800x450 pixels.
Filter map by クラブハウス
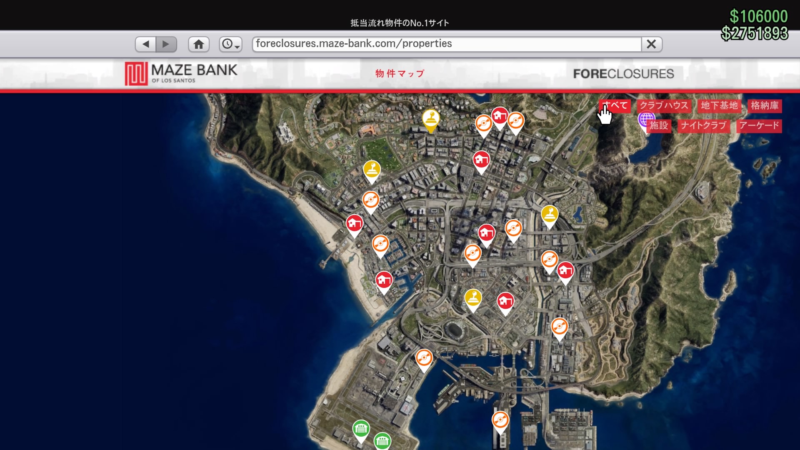(x=664, y=106)
